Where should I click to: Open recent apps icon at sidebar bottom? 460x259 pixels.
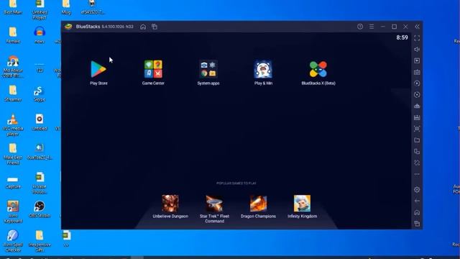tap(417, 224)
